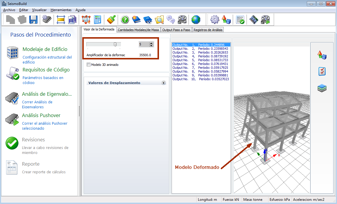Click the globe icon in the toolbar

[x=196, y=20]
